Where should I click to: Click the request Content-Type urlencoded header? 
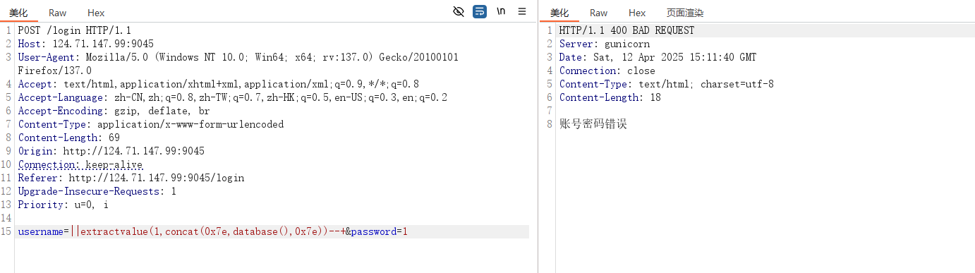click(x=150, y=124)
